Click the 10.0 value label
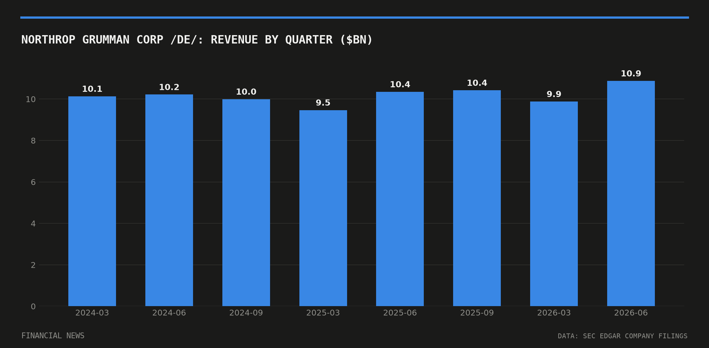The width and height of the screenshot is (709, 348). (246, 92)
